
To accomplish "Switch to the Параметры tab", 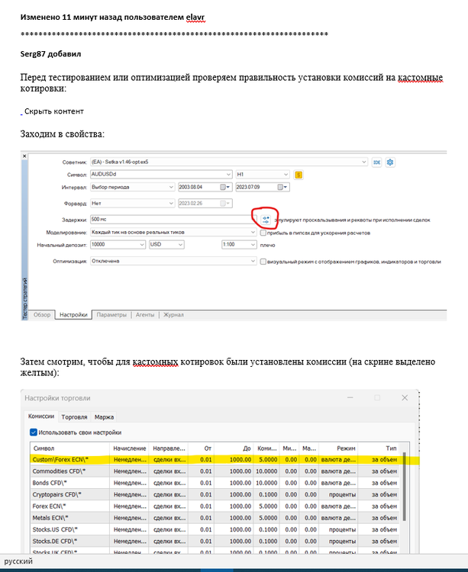I will coord(111,315).
